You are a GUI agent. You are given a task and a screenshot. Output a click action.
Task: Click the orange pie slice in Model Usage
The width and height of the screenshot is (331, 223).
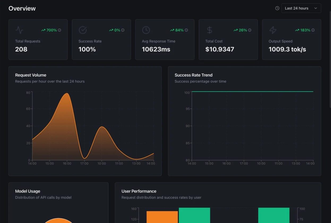(58, 221)
